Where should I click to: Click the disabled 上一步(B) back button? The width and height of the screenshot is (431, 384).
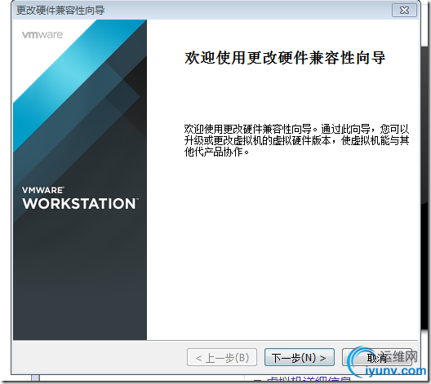coord(222,357)
